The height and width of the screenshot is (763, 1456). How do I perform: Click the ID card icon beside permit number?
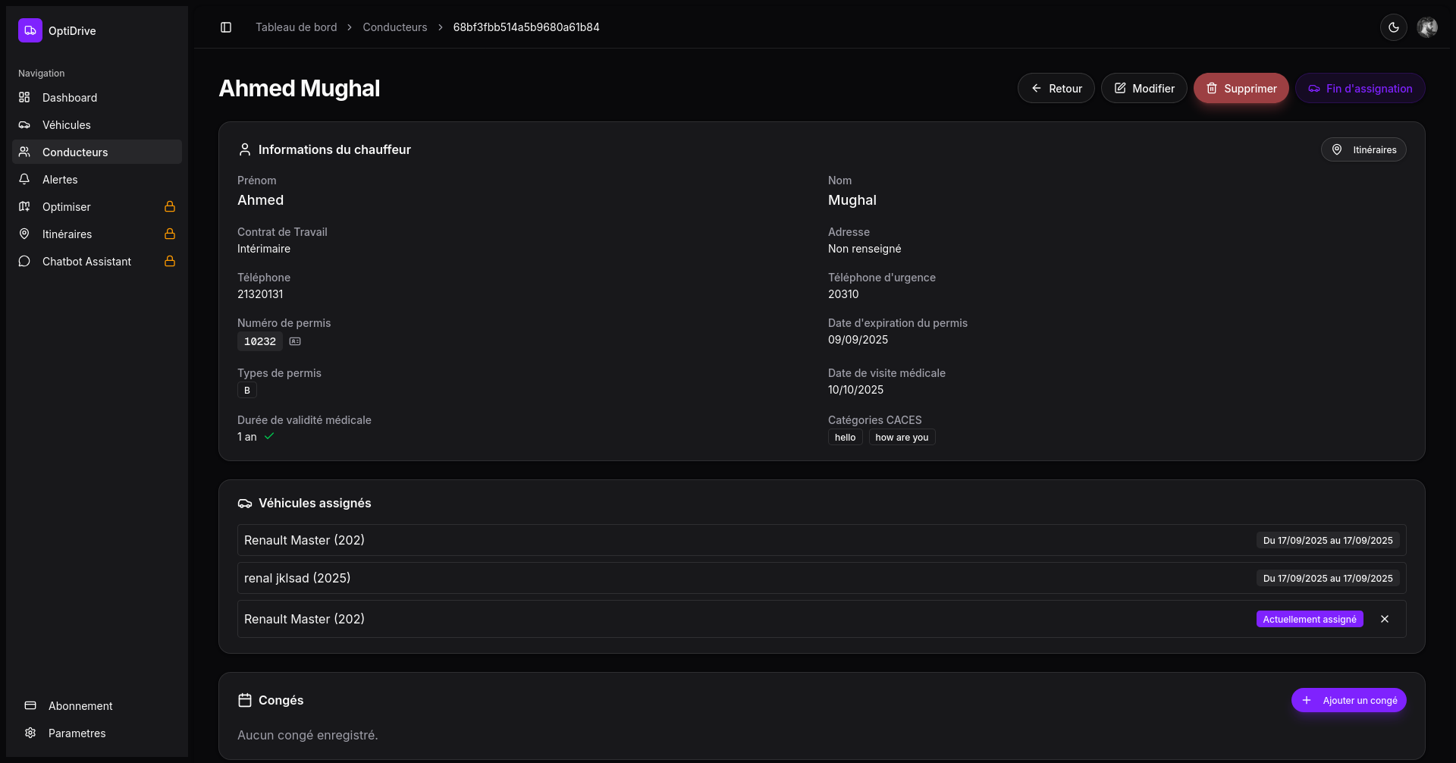pyautogui.click(x=295, y=341)
